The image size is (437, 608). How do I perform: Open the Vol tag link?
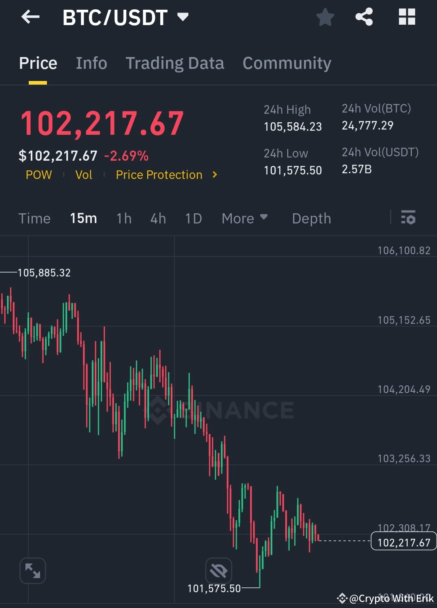[84, 175]
